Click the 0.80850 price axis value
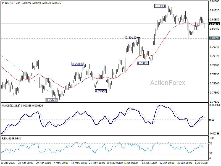The width and height of the screenshot is (221, 166). coord(215,19)
